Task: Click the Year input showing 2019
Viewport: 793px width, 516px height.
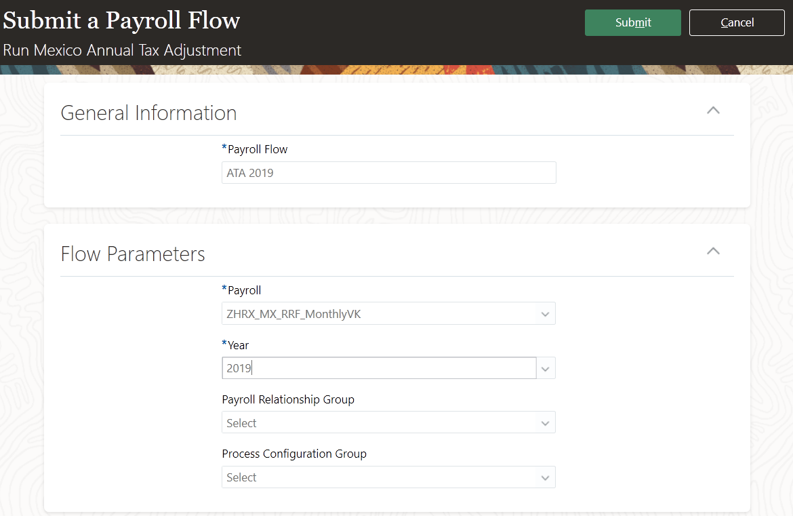Action: tap(380, 368)
